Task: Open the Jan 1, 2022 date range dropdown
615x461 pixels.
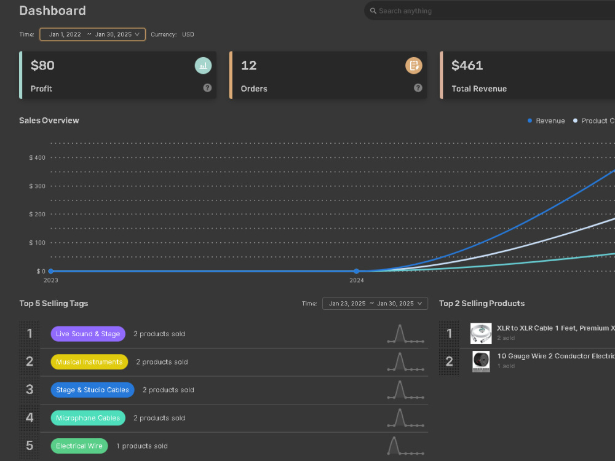Action: click(93, 34)
